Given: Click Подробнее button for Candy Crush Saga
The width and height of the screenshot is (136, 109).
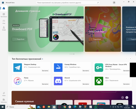Looking at the screenshot, I should 96,39.
